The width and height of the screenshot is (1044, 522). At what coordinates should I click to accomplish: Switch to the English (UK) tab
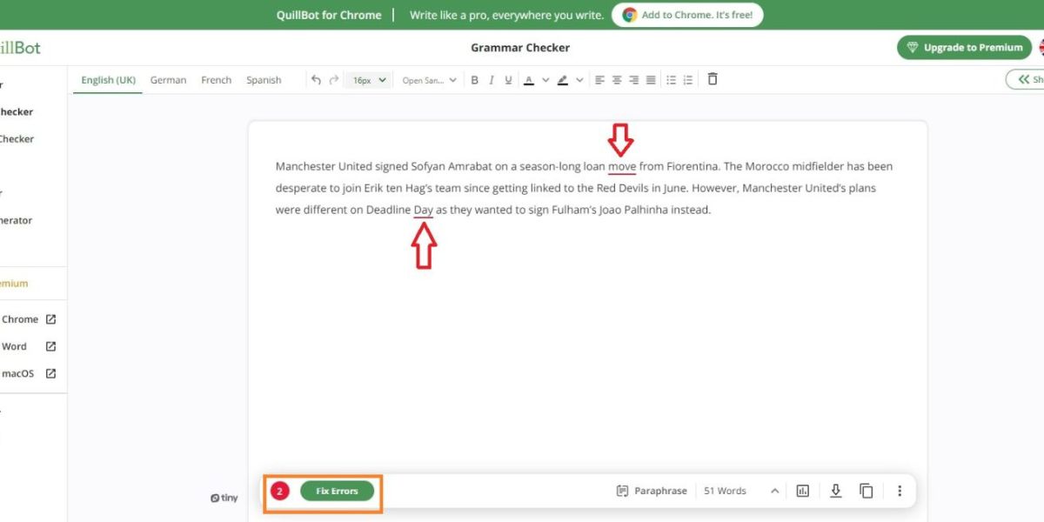coord(108,80)
